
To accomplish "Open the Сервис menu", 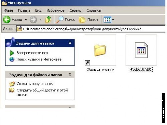I will [x=75, y=10].
